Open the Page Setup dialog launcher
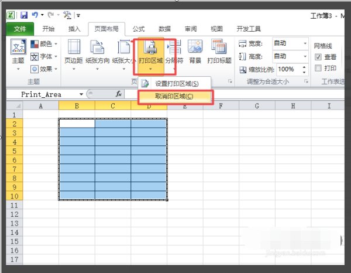This screenshot has width=351, height=273. pyautogui.click(x=230, y=81)
